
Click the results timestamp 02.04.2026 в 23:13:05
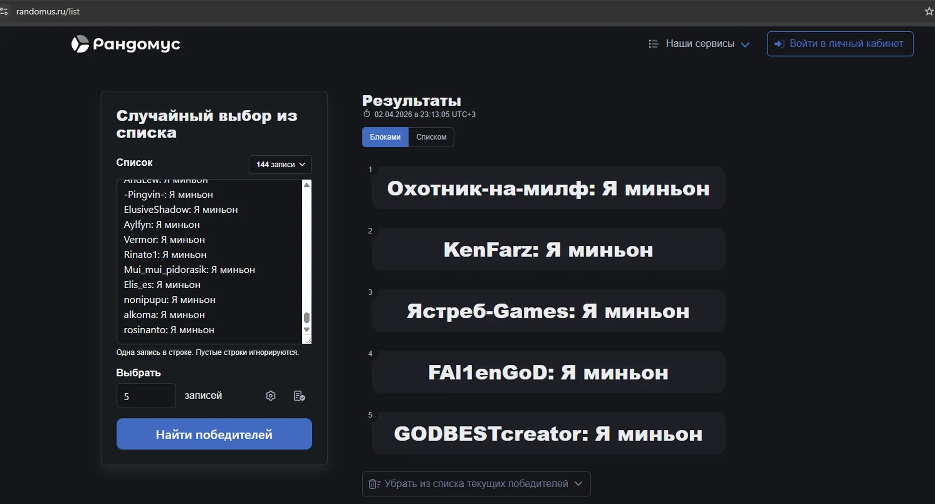pyautogui.click(x=425, y=114)
